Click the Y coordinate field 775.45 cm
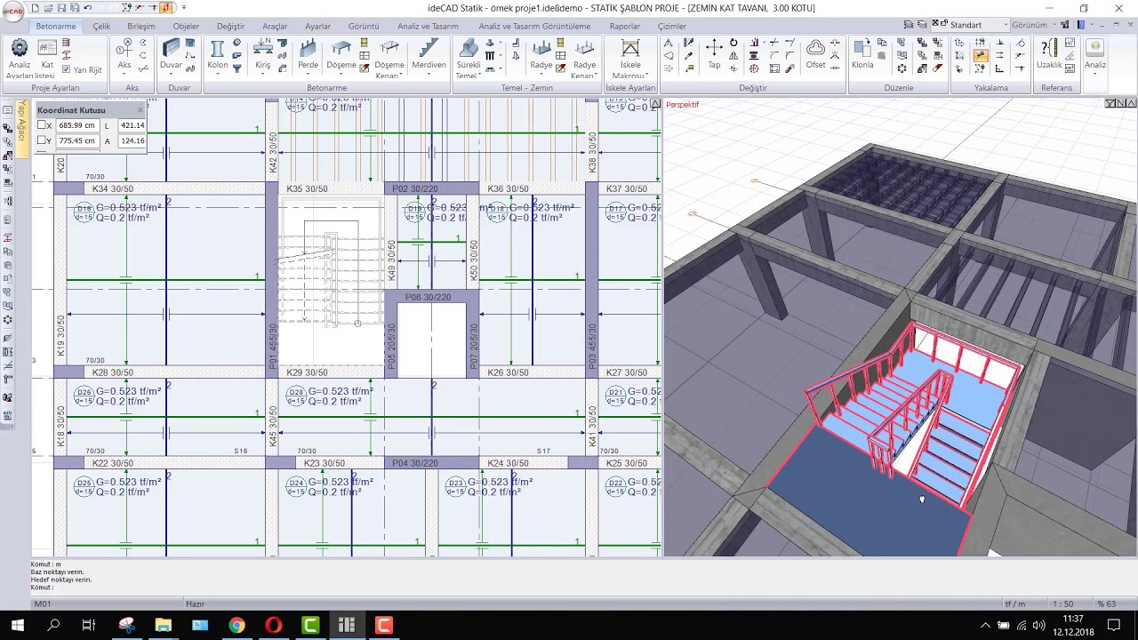This screenshot has height=640, width=1138. [77, 140]
